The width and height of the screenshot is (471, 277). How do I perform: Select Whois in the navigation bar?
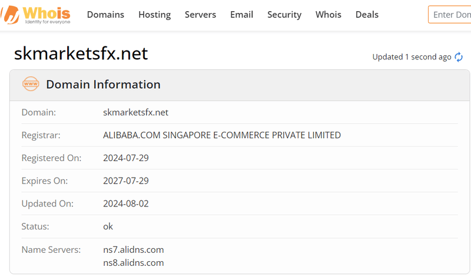tap(328, 14)
